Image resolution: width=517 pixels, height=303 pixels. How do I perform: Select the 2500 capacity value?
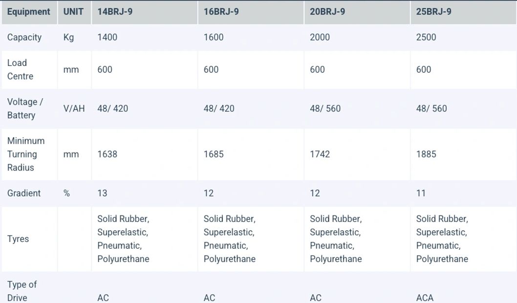[x=426, y=37]
